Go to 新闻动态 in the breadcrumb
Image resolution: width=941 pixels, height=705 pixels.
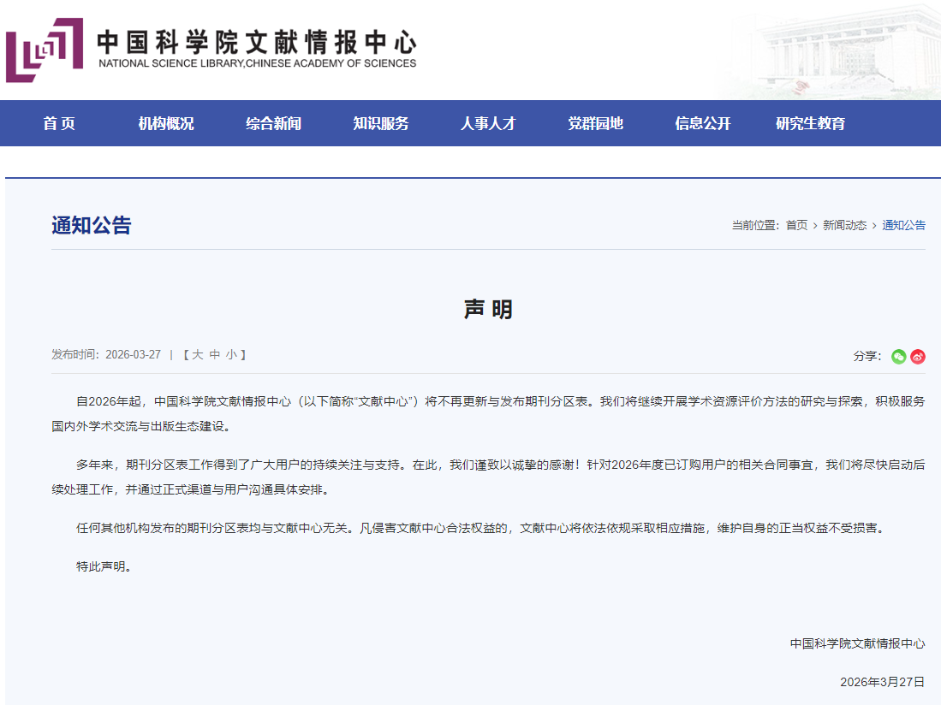click(844, 225)
